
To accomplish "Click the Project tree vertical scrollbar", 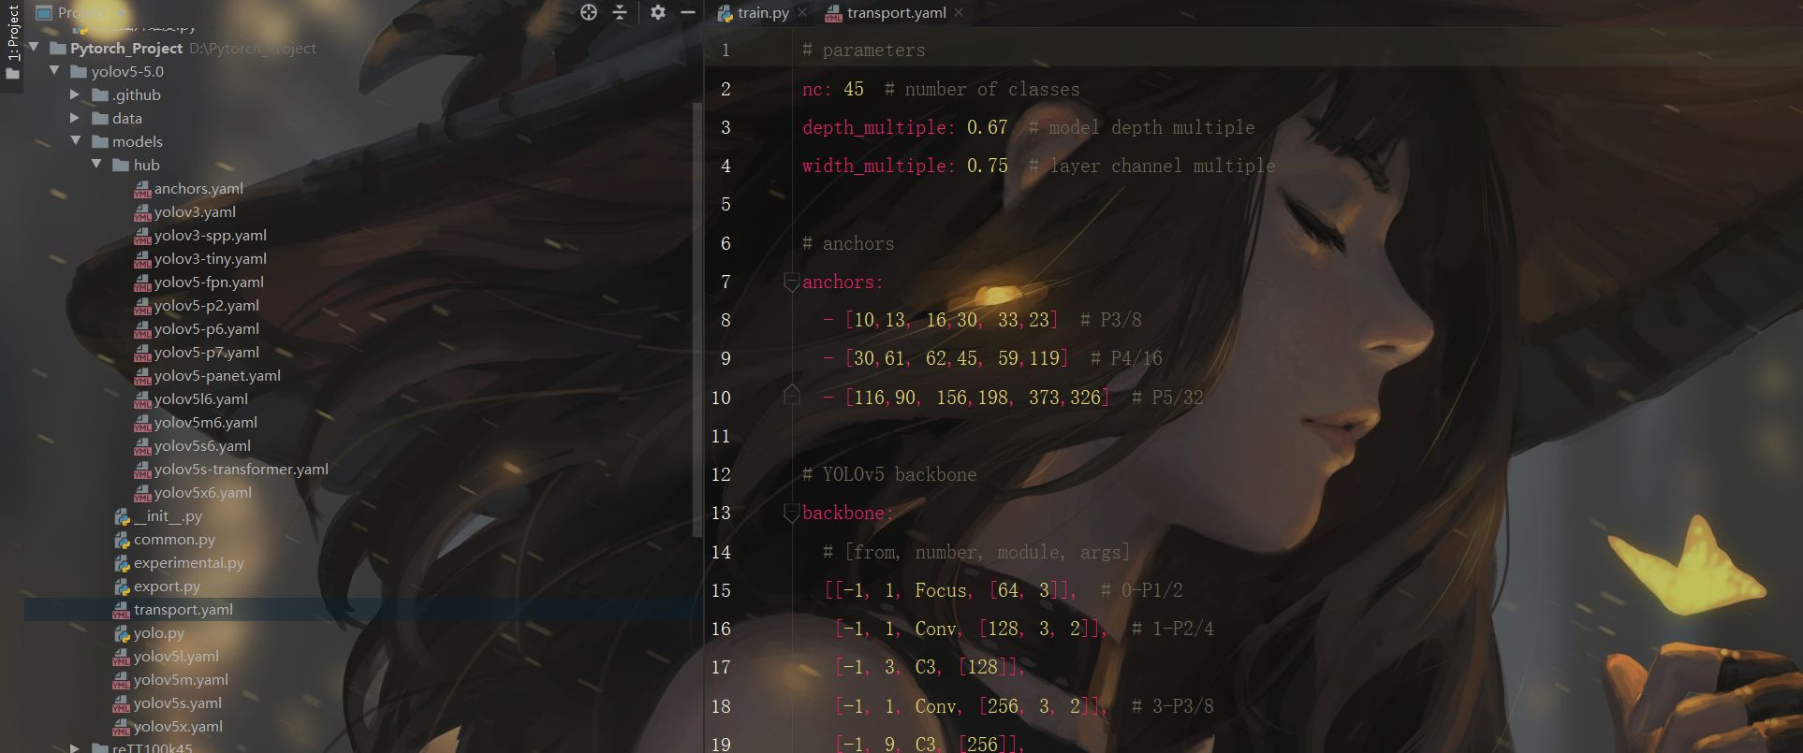I will pyautogui.click(x=696, y=318).
